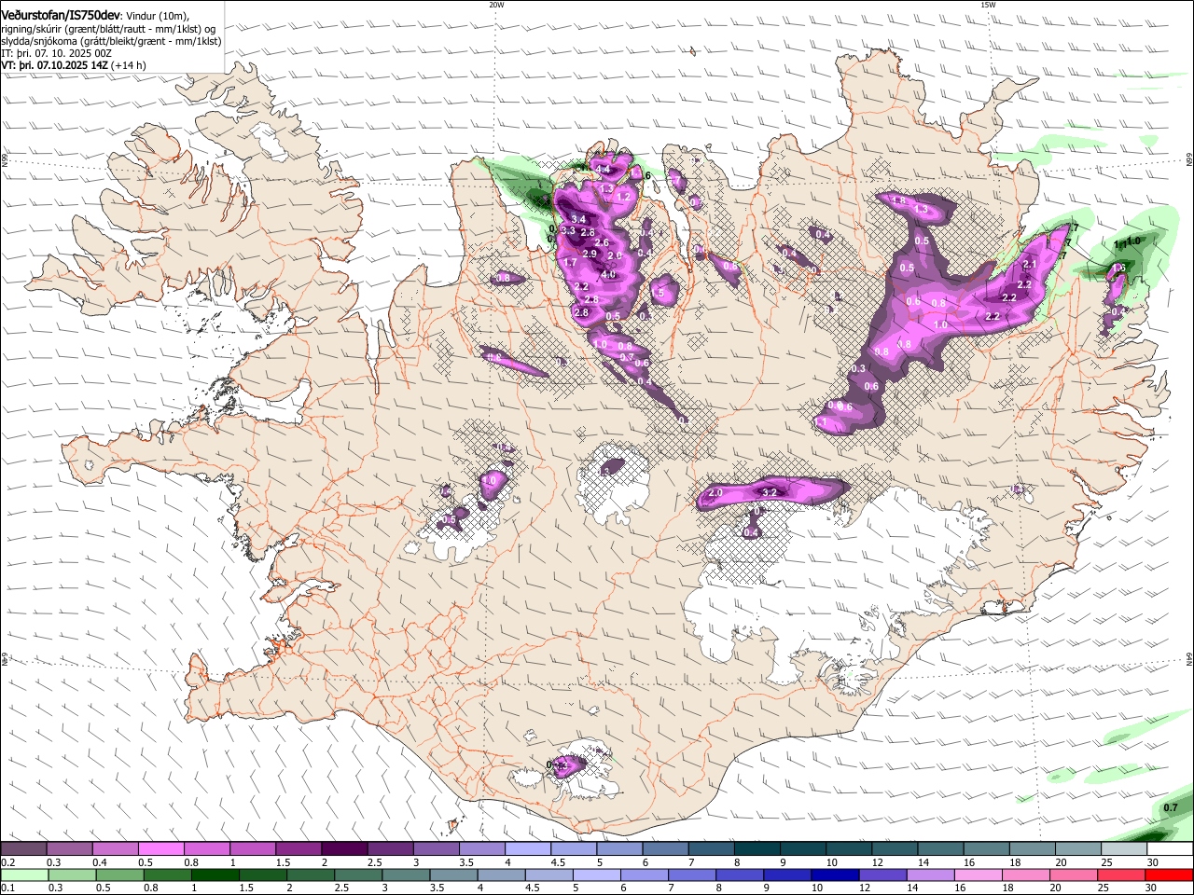Click the '2.9' snowfall value on the map
The image size is (1194, 895).
(x=590, y=254)
